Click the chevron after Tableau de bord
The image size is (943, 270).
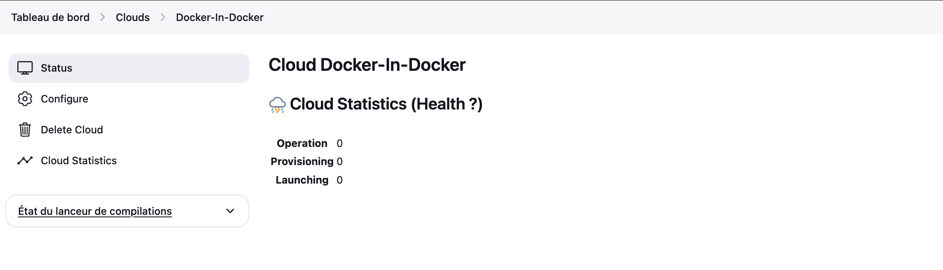(x=103, y=17)
